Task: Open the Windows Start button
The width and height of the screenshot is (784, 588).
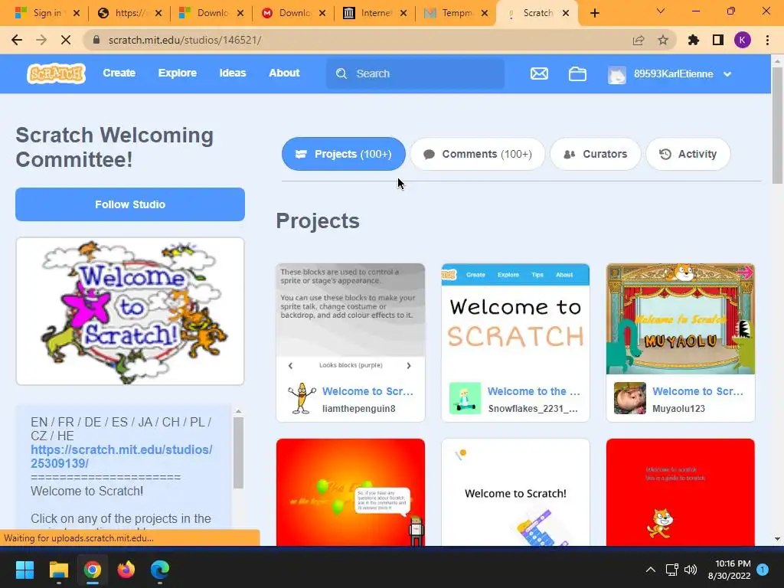Action: (24, 570)
